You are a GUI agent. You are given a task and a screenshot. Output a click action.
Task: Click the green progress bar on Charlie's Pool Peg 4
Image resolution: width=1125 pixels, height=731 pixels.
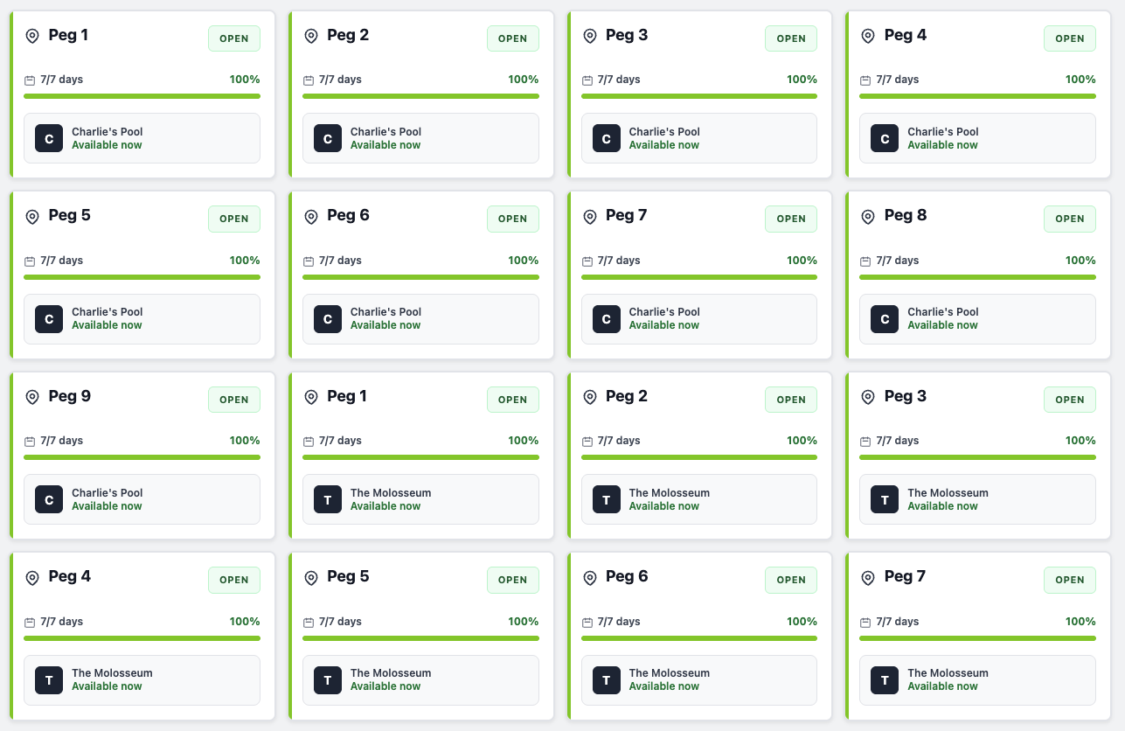coord(977,96)
